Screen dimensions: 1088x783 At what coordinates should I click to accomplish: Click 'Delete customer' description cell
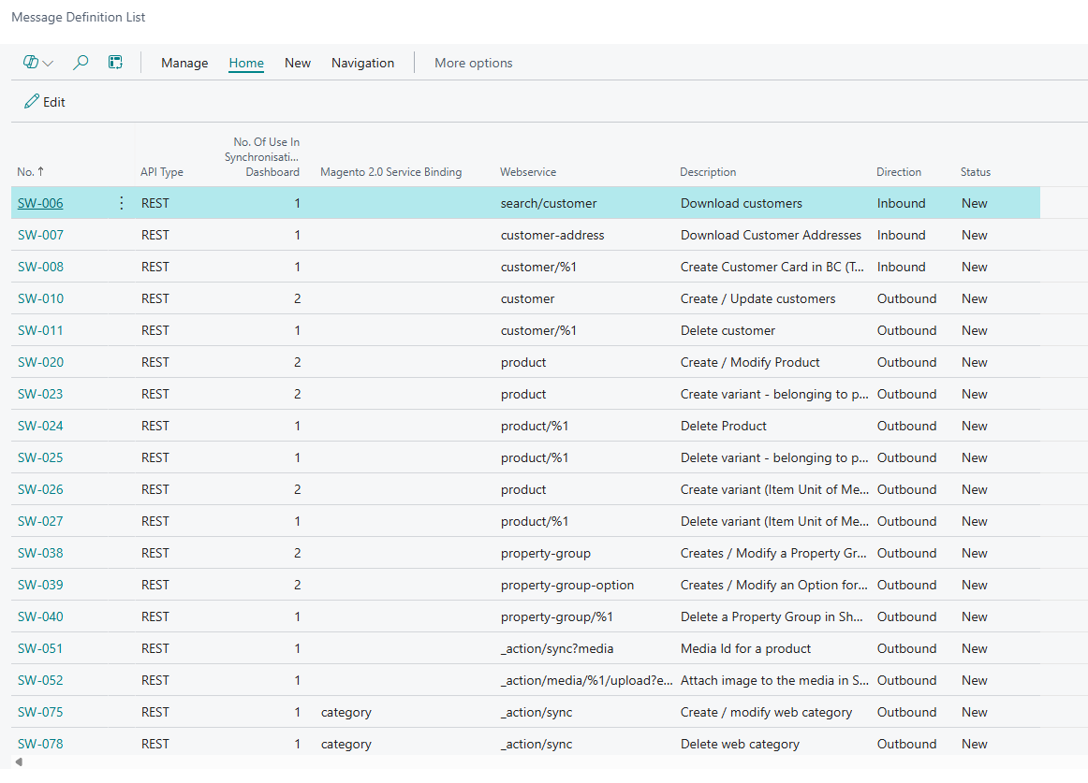(x=728, y=331)
